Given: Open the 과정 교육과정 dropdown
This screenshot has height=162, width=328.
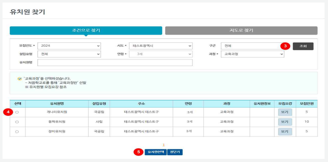Looking at the screenshot, I should 253,54.
